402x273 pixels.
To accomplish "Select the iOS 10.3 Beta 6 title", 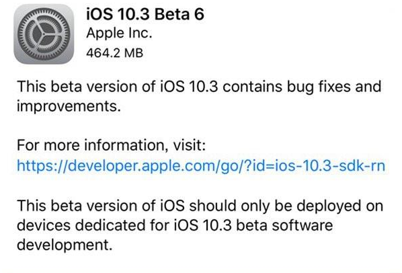I will (x=145, y=14).
